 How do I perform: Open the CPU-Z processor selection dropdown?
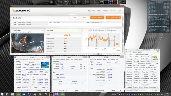coord(26,87)
